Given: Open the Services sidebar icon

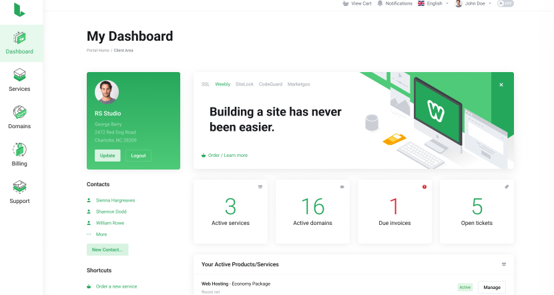Looking at the screenshot, I should click(19, 75).
